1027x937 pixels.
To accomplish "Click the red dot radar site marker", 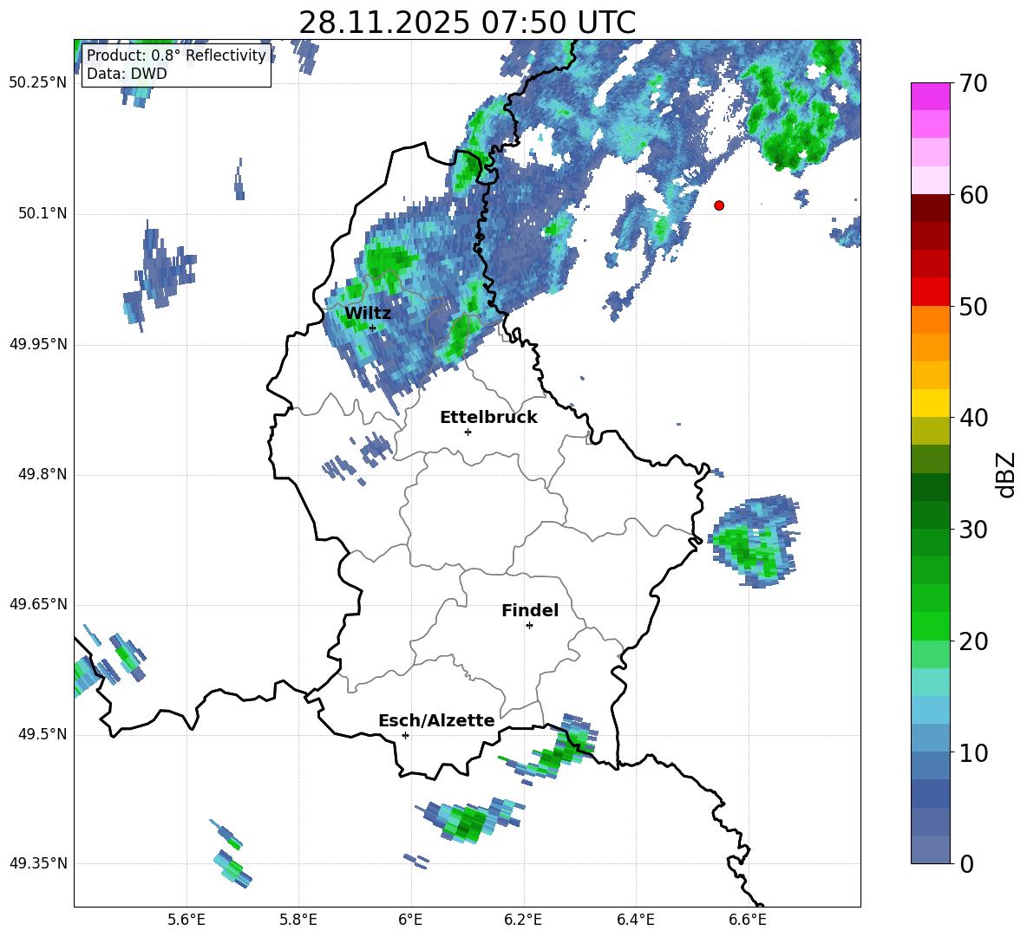I will click(719, 205).
